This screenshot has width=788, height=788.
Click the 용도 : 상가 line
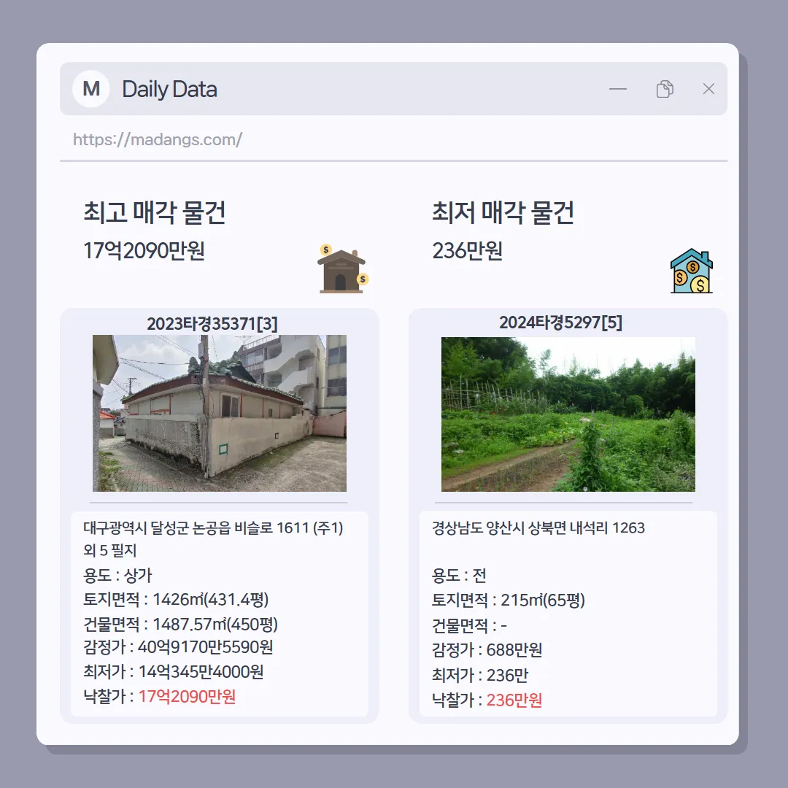[x=117, y=576]
